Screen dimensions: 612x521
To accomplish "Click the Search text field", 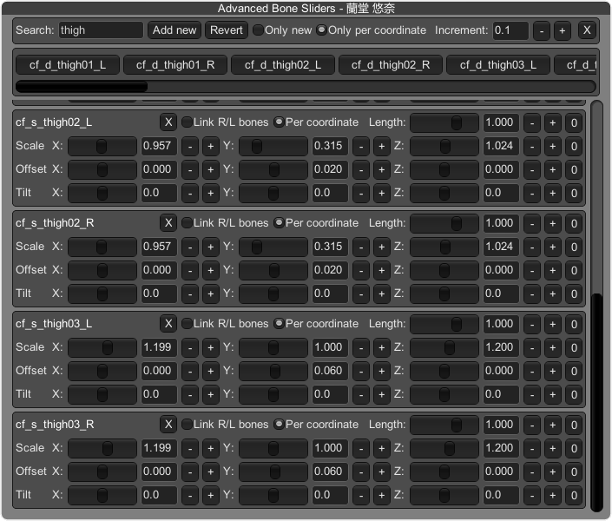I will point(101,30).
